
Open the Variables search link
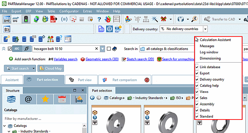coord(65,59)
